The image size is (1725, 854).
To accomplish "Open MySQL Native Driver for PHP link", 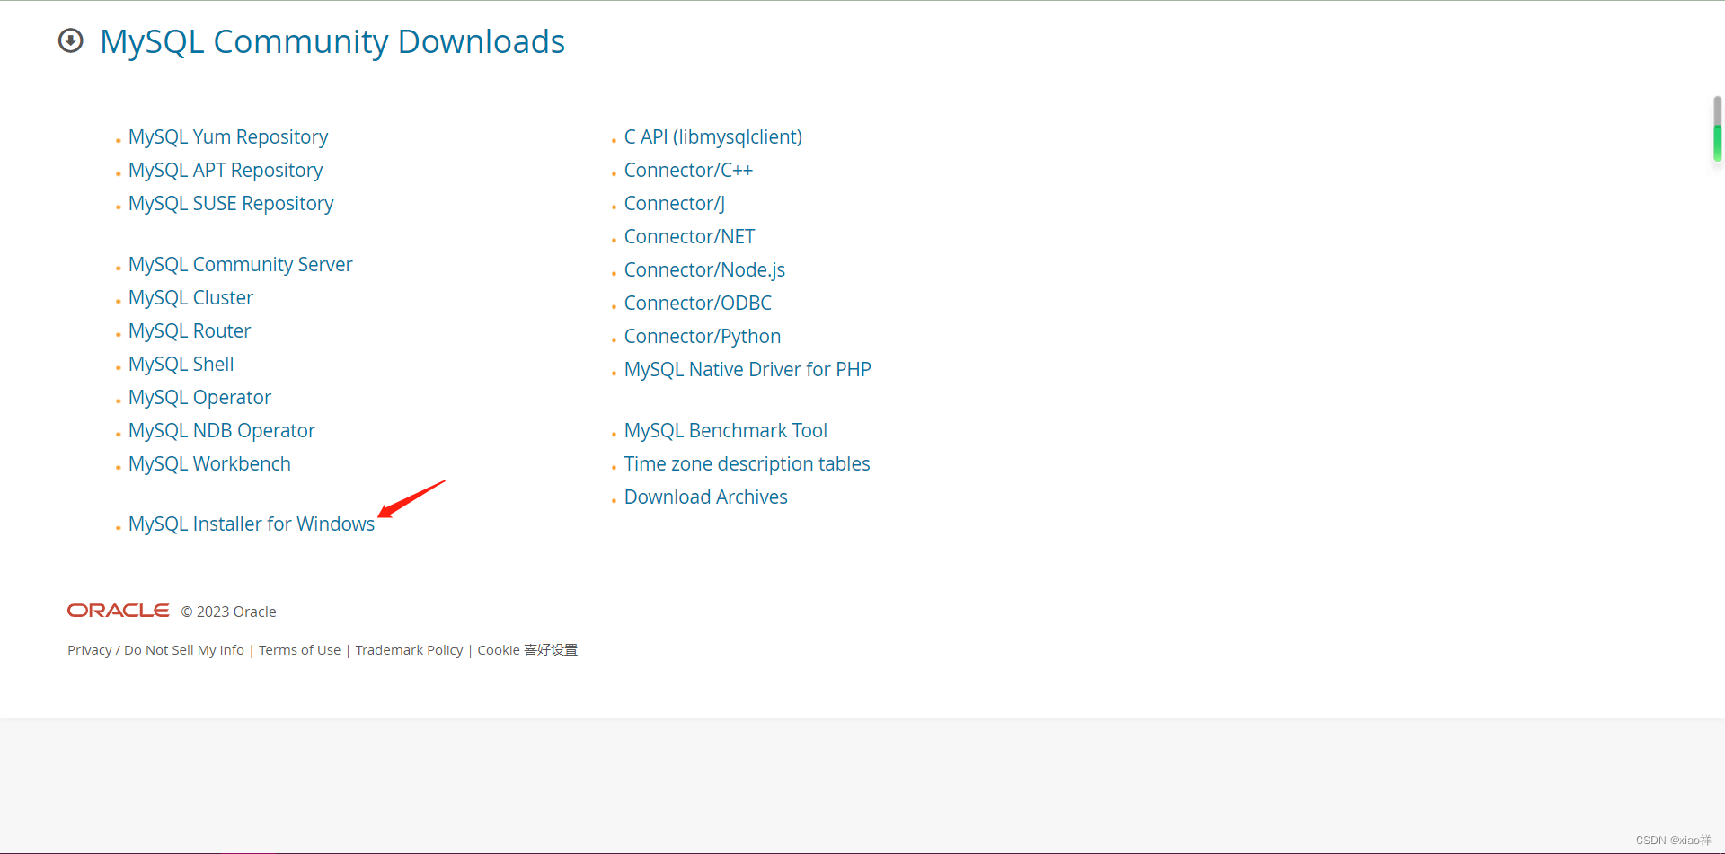I will [747, 369].
